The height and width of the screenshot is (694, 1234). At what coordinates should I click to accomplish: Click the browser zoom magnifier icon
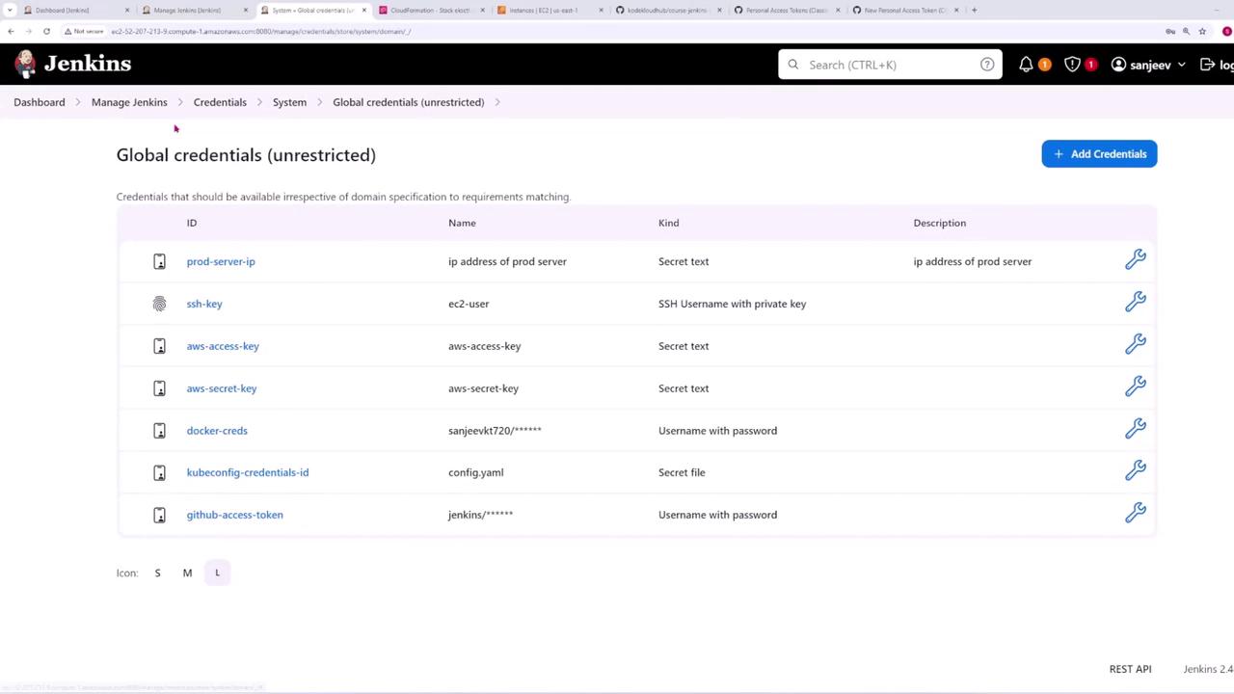pyautogui.click(x=1186, y=31)
